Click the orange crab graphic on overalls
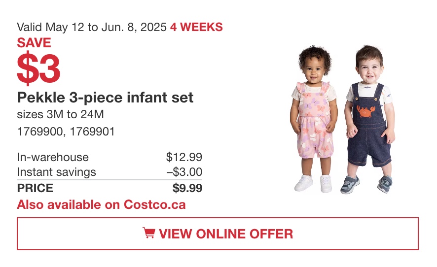The image size is (437, 267). pos(365,111)
